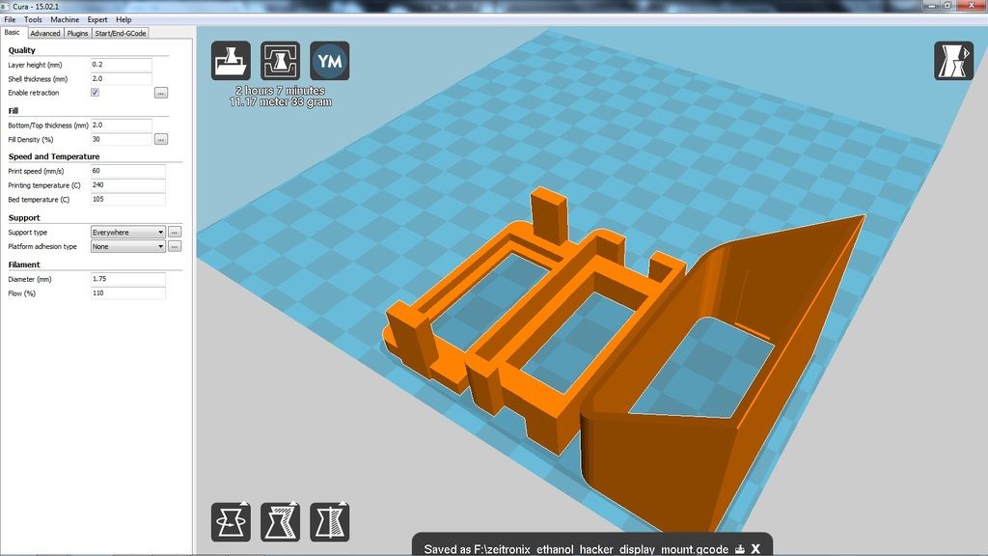Expand the Platform adhesion type dropdown
Image resolution: width=988 pixels, height=556 pixels.
pos(127,246)
